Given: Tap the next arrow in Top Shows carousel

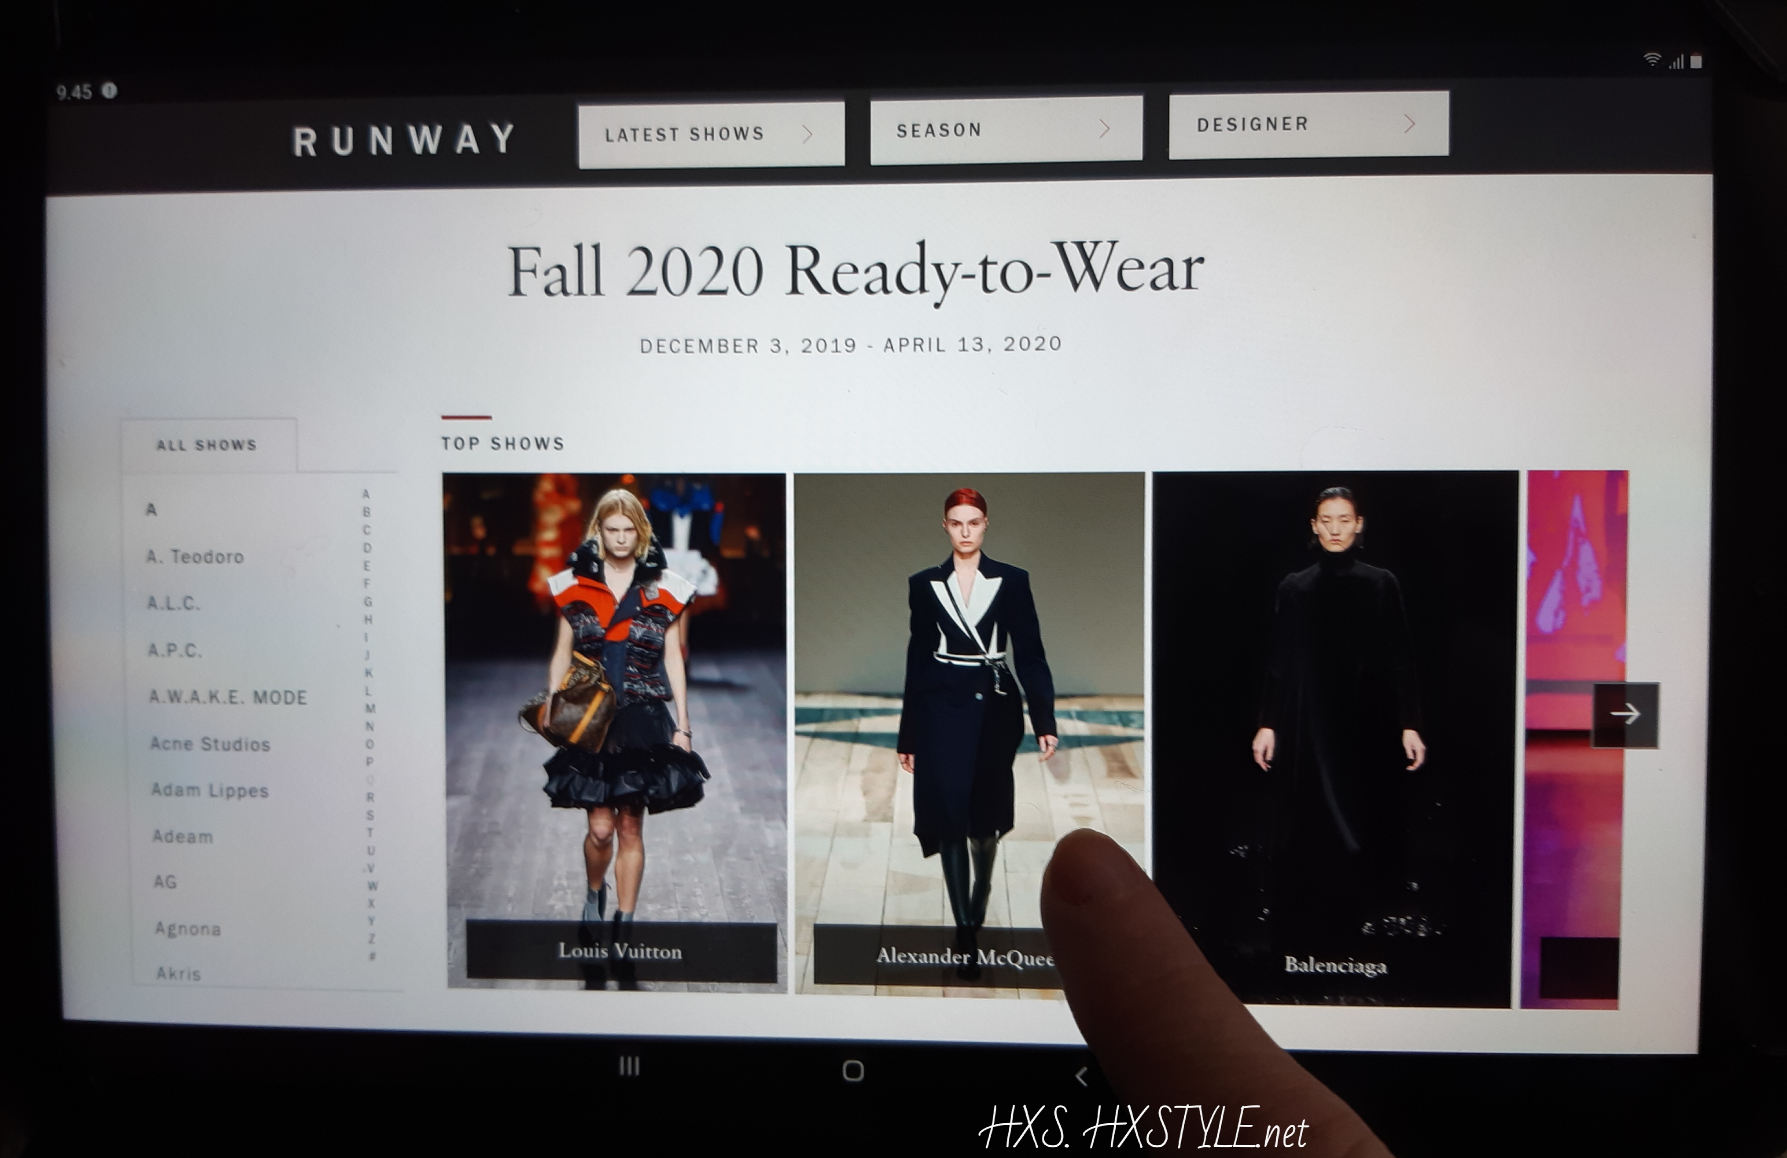Looking at the screenshot, I should pos(1625,714).
